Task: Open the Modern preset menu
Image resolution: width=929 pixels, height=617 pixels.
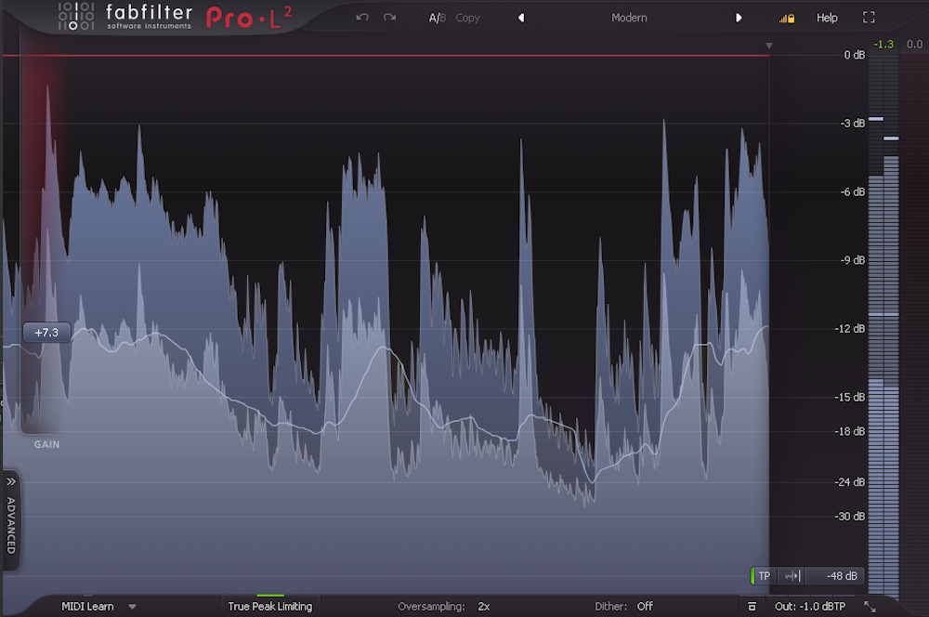Action: [x=629, y=18]
